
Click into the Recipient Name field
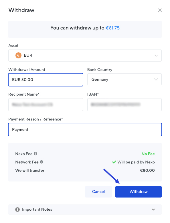pos(46,104)
